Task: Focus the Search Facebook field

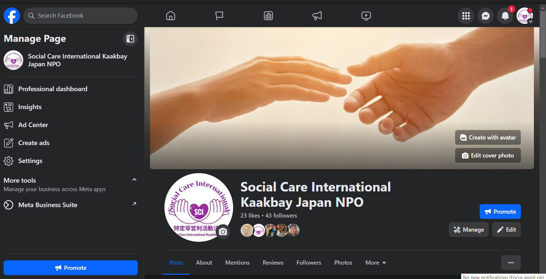Action: pyautogui.click(x=80, y=16)
